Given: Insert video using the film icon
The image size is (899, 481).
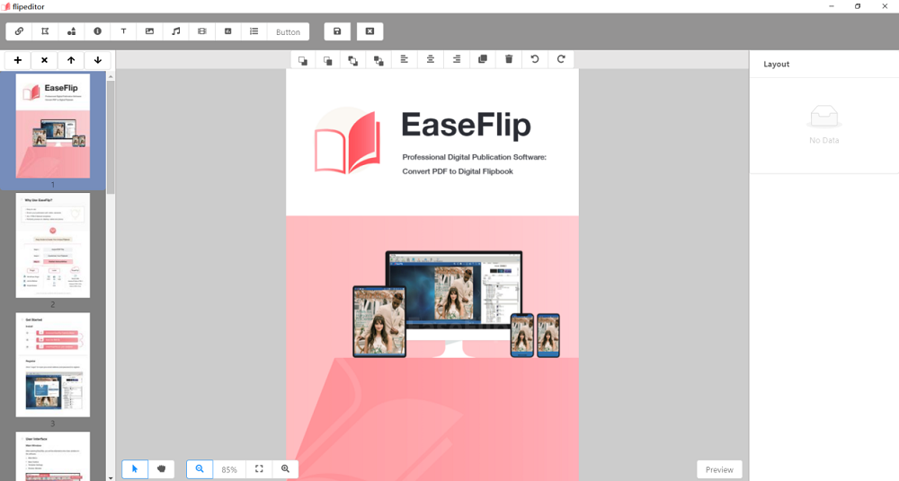Looking at the screenshot, I should (x=201, y=31).
